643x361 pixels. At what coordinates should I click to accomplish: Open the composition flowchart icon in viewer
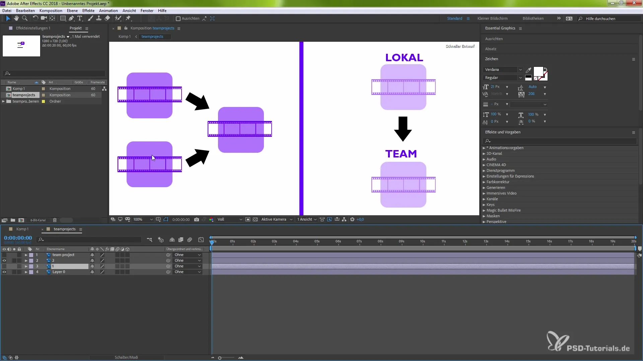click(x=344, y=220)
